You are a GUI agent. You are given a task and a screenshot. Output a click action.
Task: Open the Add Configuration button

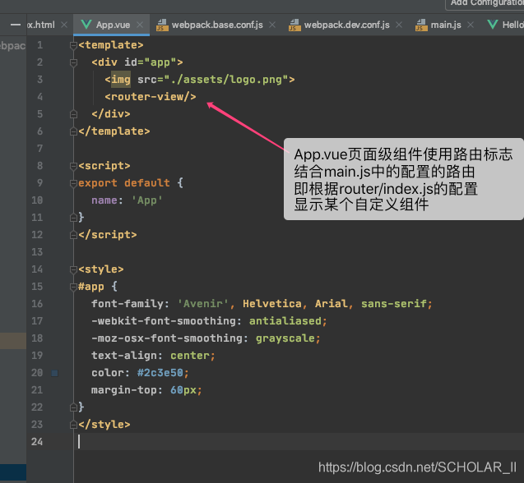(485, 4)
